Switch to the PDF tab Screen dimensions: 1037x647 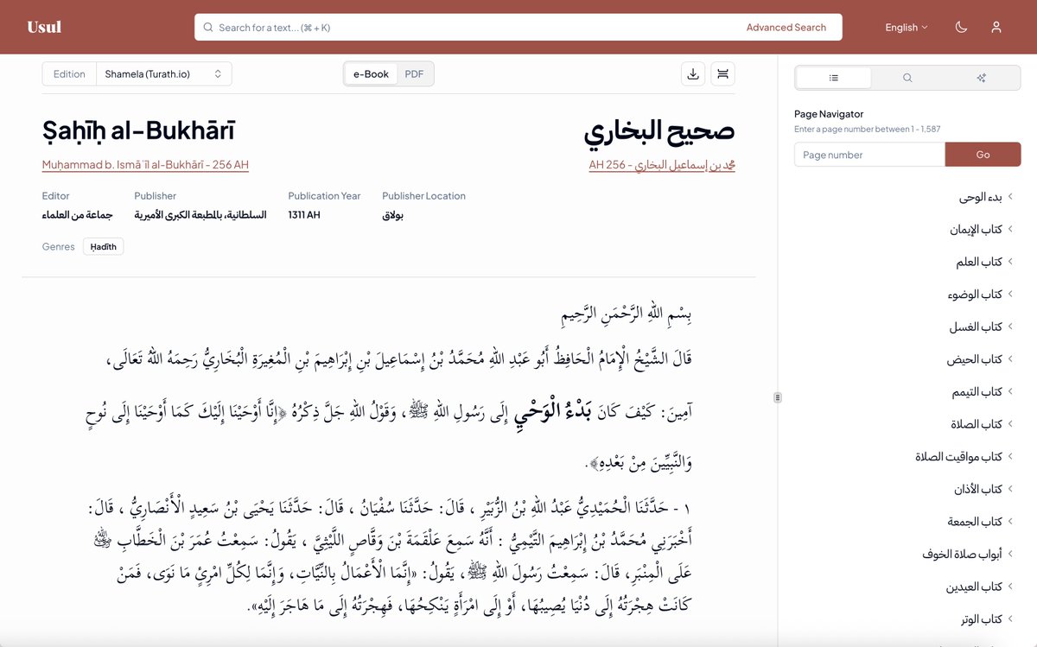(x=414, y=73)
